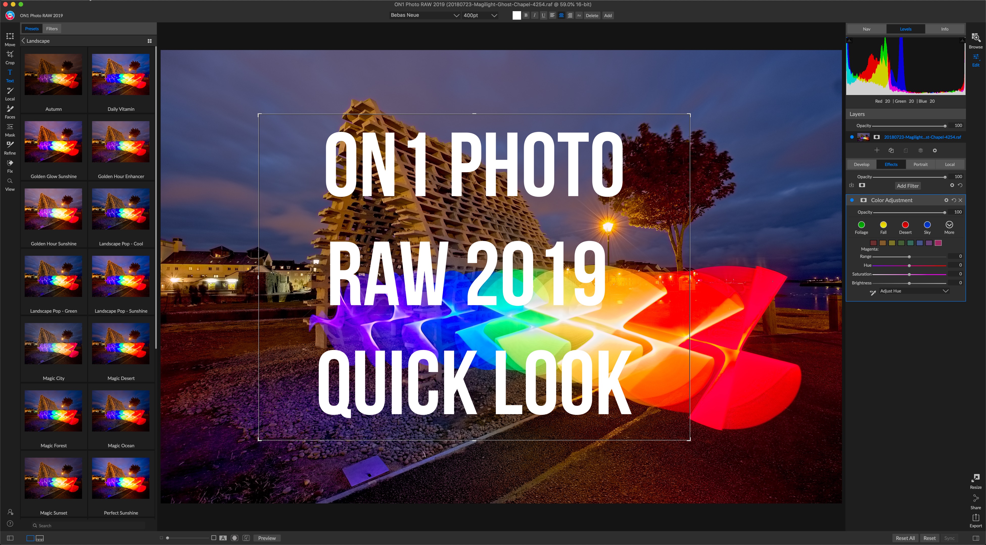
Task: Switch to filmstrip view layout
Action: tap(40, 538)
